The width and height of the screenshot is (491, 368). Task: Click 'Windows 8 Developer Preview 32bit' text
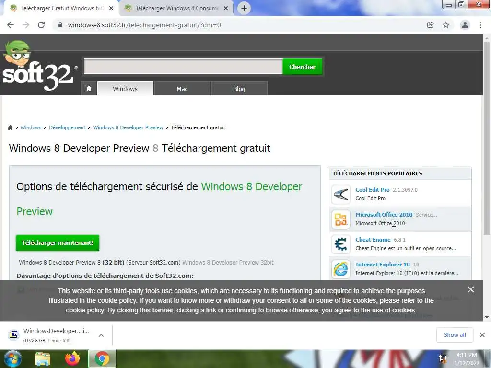[228, 262]
